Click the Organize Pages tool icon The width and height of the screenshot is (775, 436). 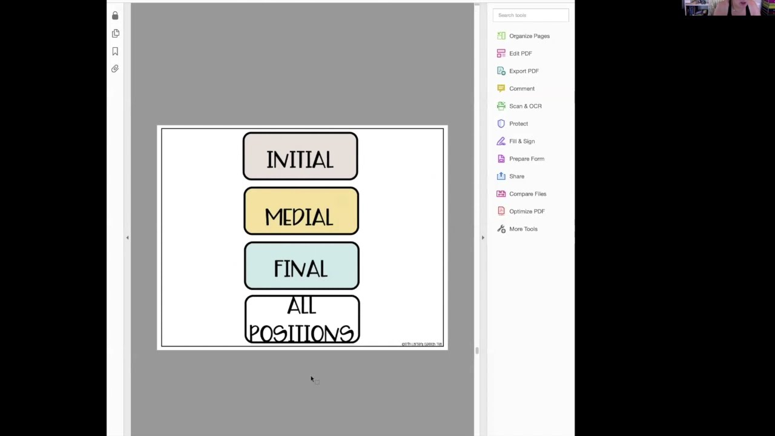click(501, 36)
